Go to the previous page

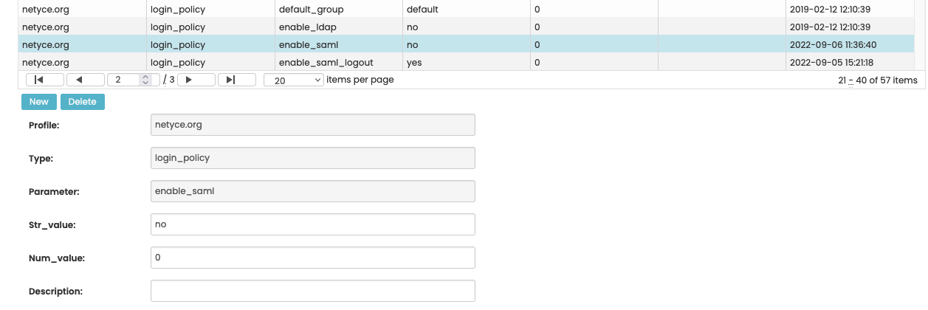[x=85, y=80]
